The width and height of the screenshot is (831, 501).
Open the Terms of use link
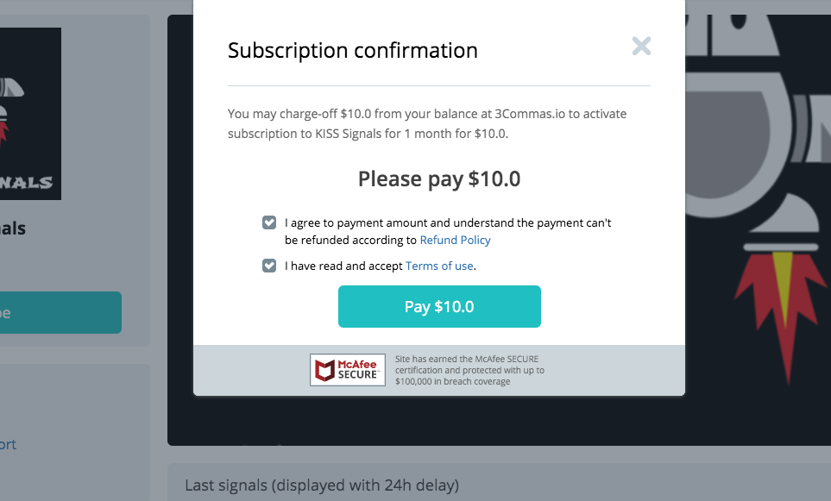click(439, 266)
